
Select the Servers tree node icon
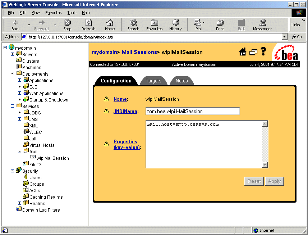pyautogui.click(x=19, y=54)
